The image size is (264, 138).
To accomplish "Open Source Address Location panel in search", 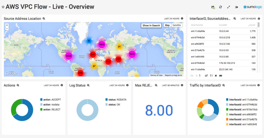I will pos(44,19).
